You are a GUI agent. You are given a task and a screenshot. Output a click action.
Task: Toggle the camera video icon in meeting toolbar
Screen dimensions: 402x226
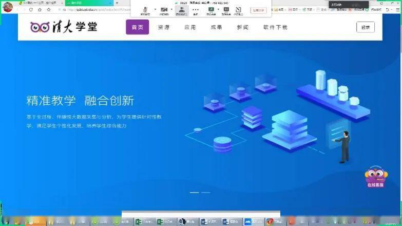tap(164, 11)
